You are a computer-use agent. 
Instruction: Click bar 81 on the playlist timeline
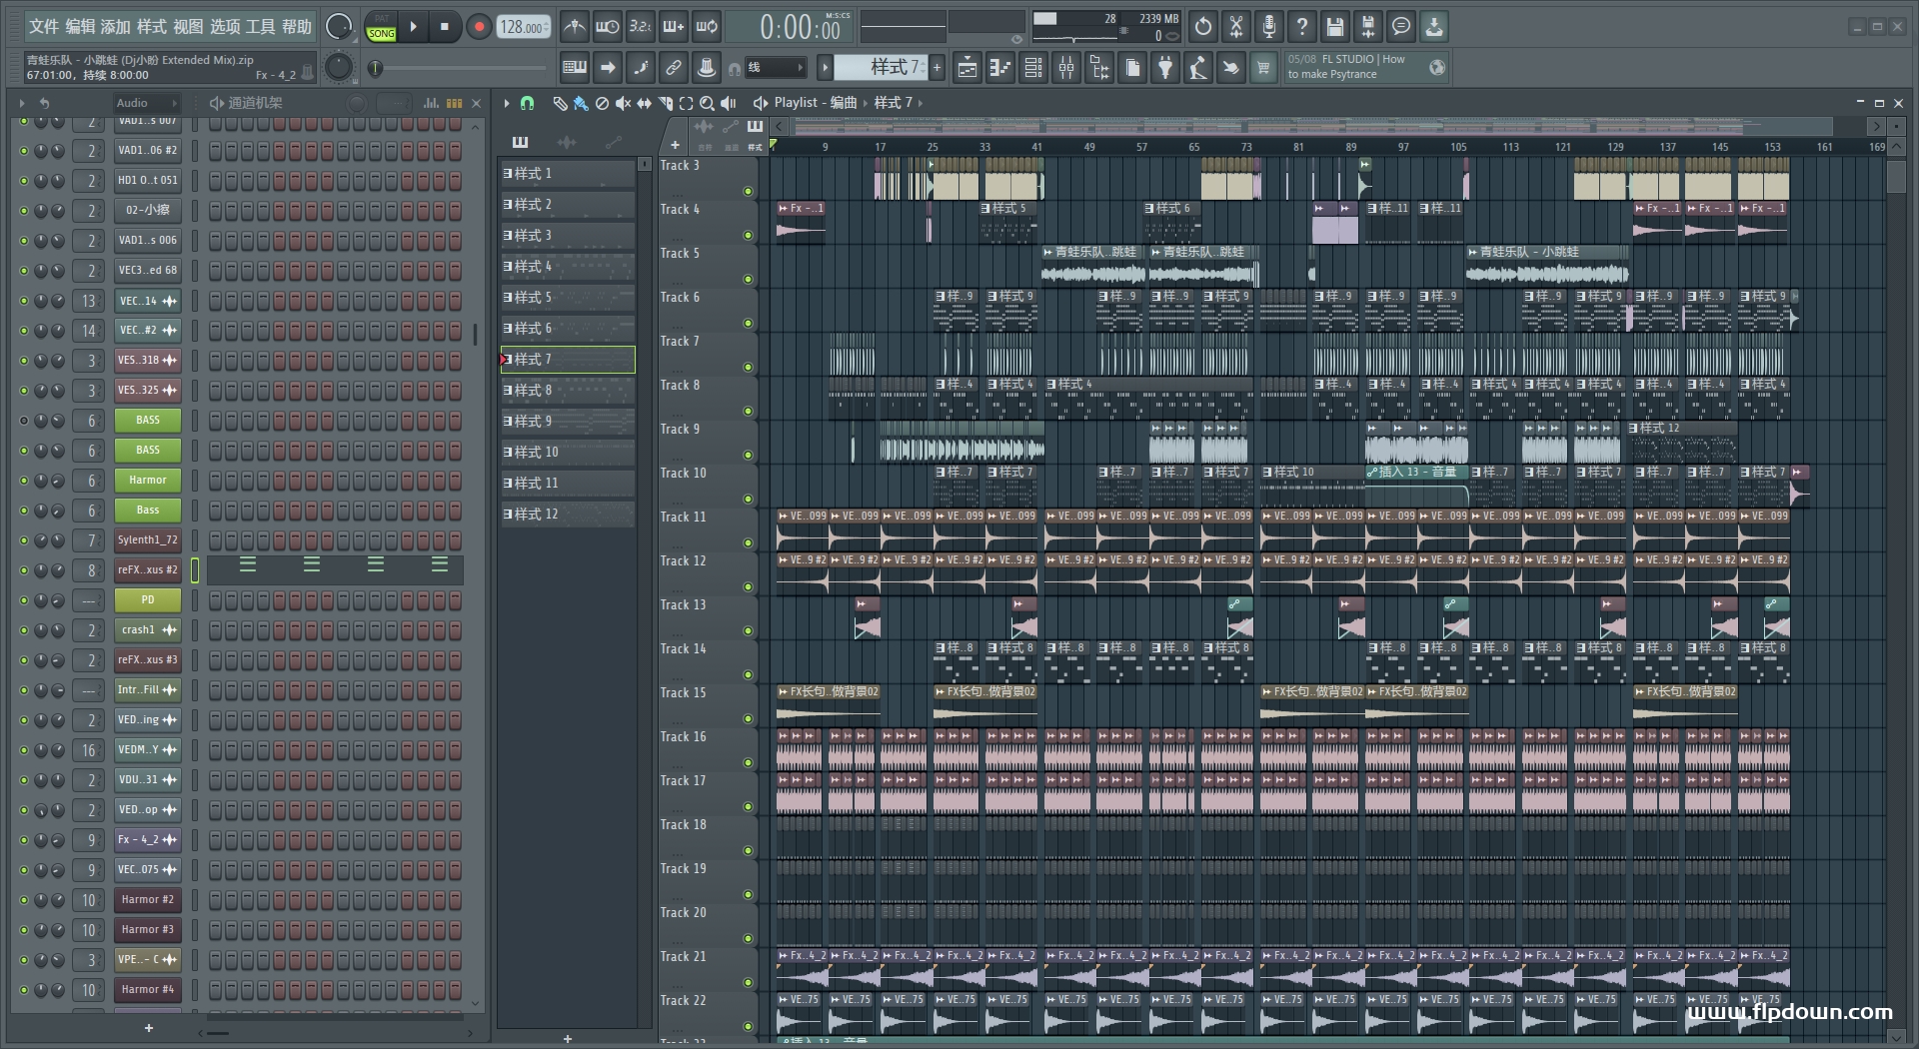[x=1298, y=147]
